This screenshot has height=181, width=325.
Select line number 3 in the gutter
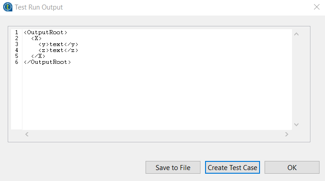click(x=16, y=44)
